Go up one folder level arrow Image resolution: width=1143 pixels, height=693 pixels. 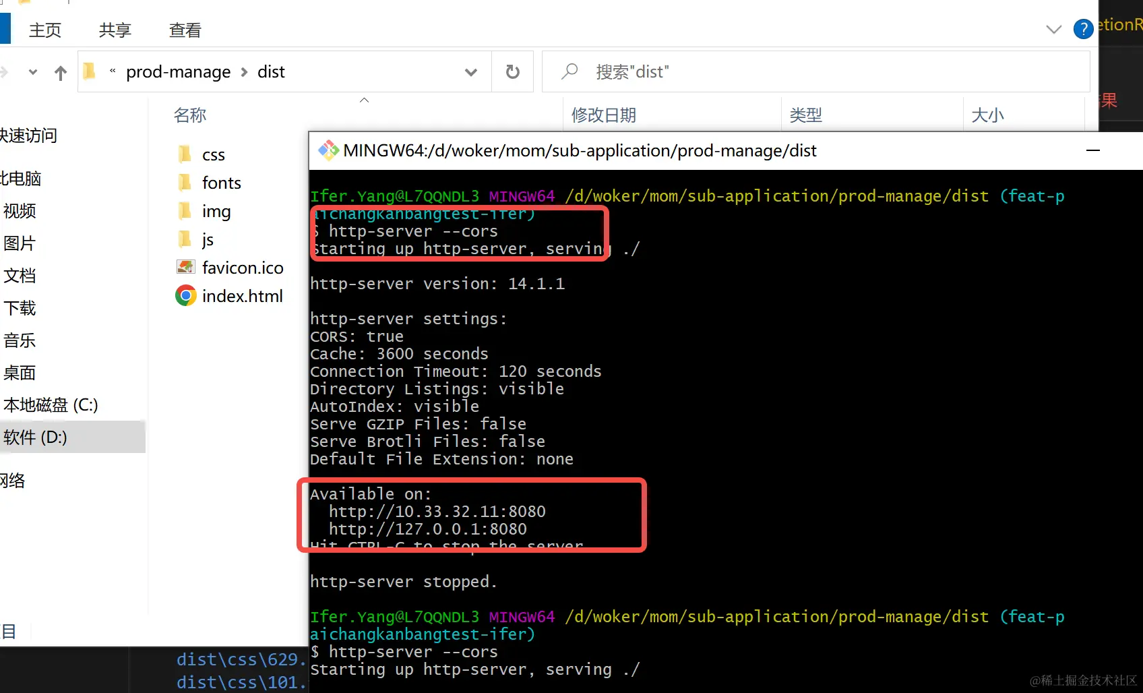tap(61, 73)
